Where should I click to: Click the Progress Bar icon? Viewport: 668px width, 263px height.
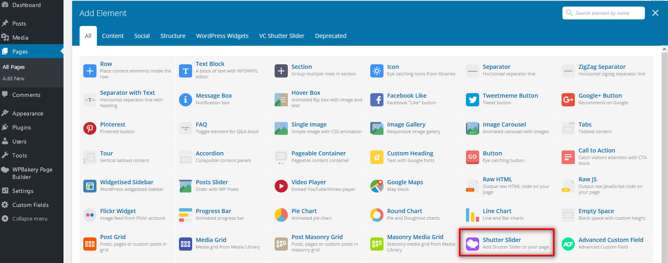tap(186, 215)
